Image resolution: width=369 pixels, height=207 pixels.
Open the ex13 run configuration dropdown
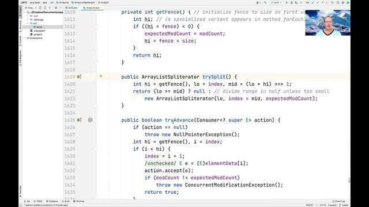pyautogui.click(x=277, y=2)
